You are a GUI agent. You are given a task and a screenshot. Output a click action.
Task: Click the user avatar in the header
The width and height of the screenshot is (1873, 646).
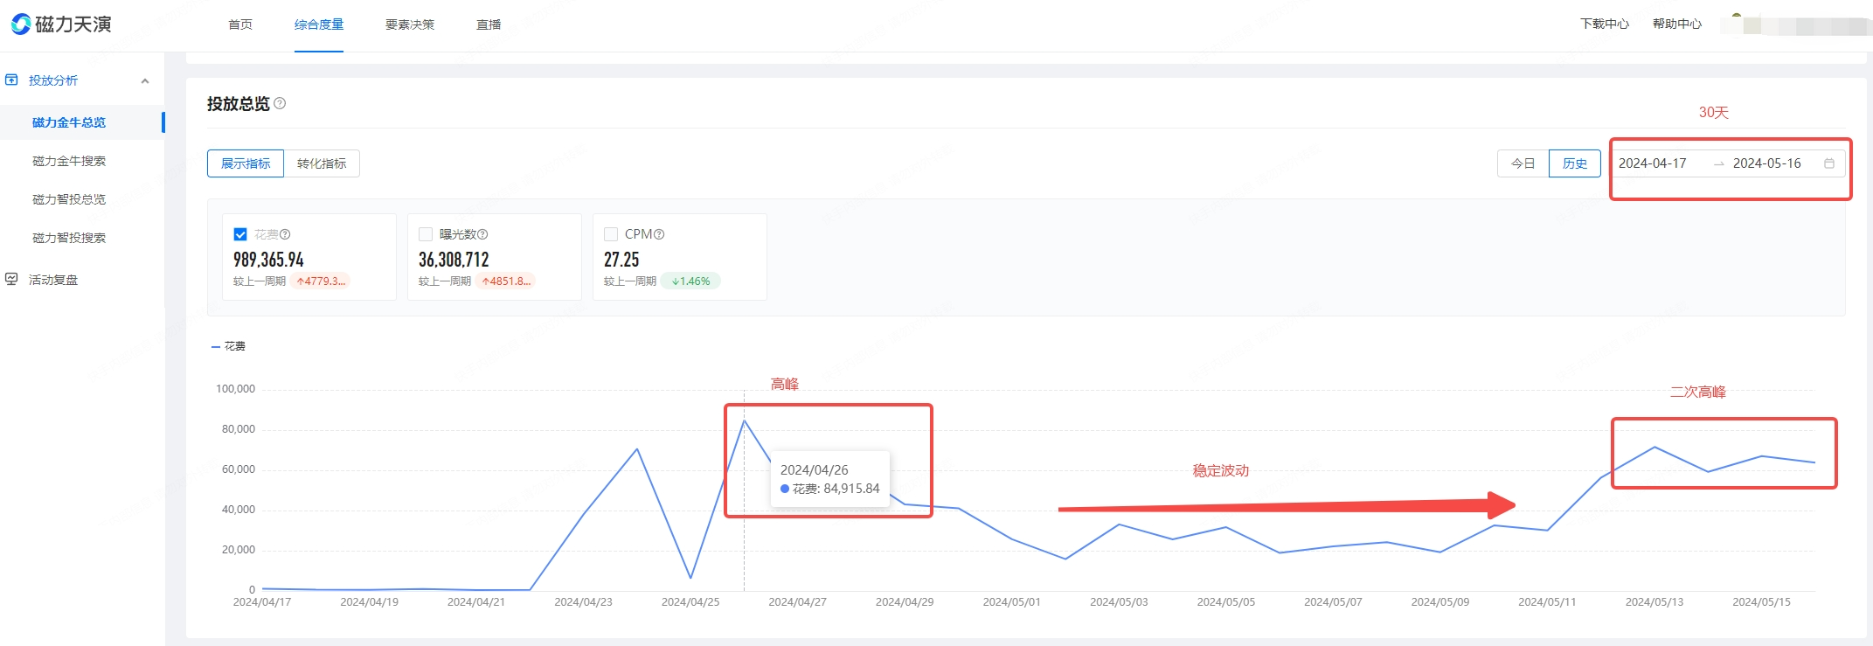pyautogui.click(x=1737, y=24)
